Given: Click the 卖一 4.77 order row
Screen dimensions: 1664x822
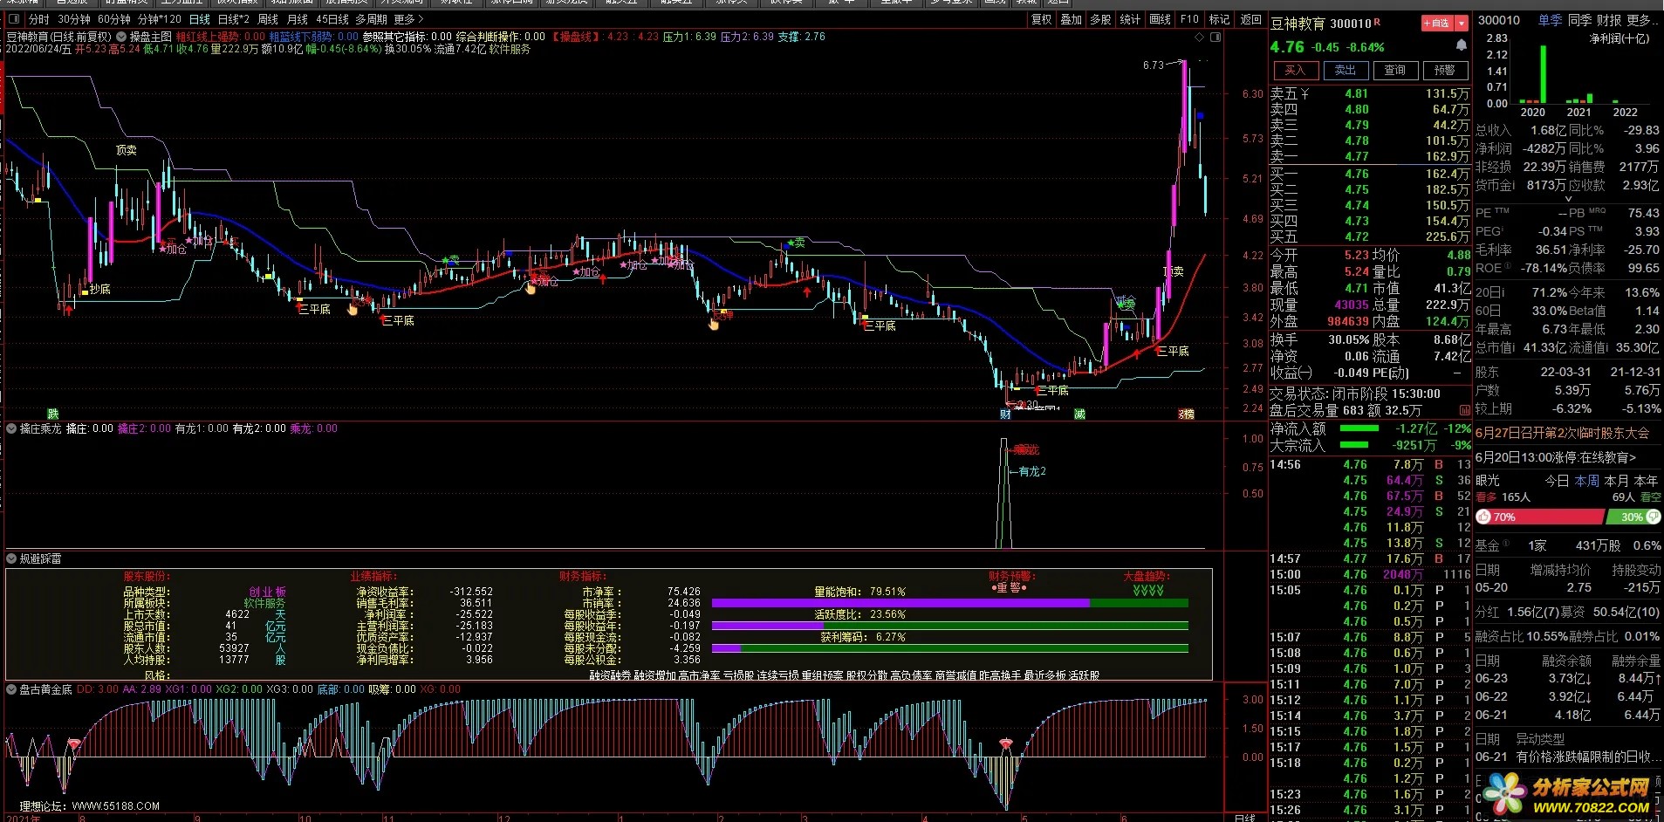Looking at the screenshot, I should tap(1369, 156).
